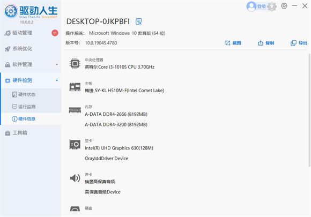Image resolution: width=311 pixels, height=217 pixels.
Task: Click the sound card speaker icon
Action: pos(75,178)
